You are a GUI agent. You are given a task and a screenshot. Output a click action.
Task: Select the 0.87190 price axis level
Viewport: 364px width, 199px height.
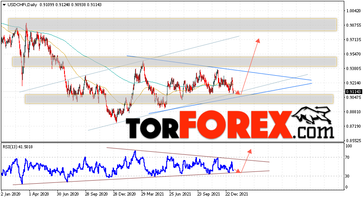tap(353, 126)
